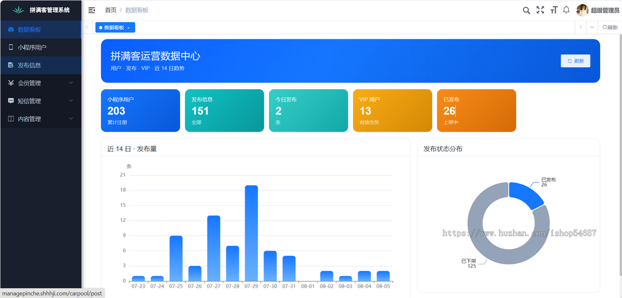Click the 小程序用户 phone icon in sidebar
This screenshot has height=298, width=622.
coord(11,47)
